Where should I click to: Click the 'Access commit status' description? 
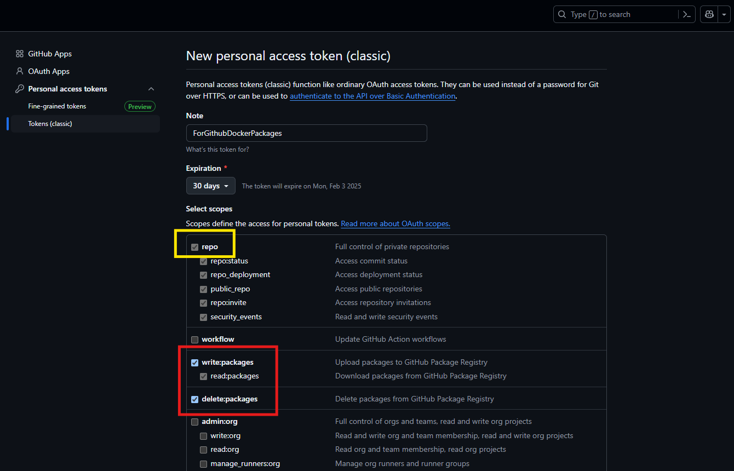coord(371,261)
